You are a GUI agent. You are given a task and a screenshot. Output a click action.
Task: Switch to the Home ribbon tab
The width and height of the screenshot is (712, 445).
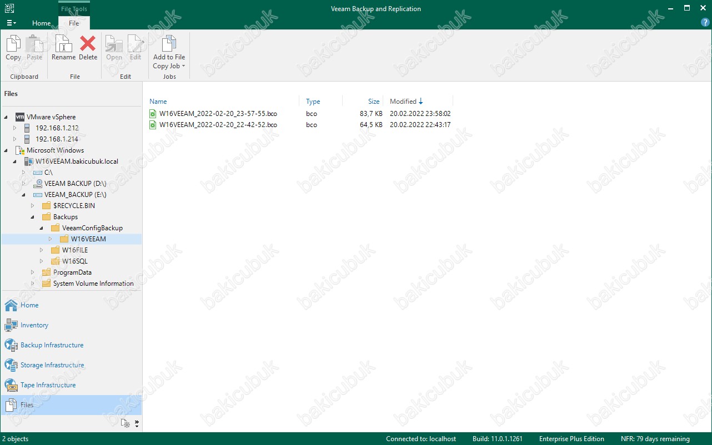click(42, 23)
